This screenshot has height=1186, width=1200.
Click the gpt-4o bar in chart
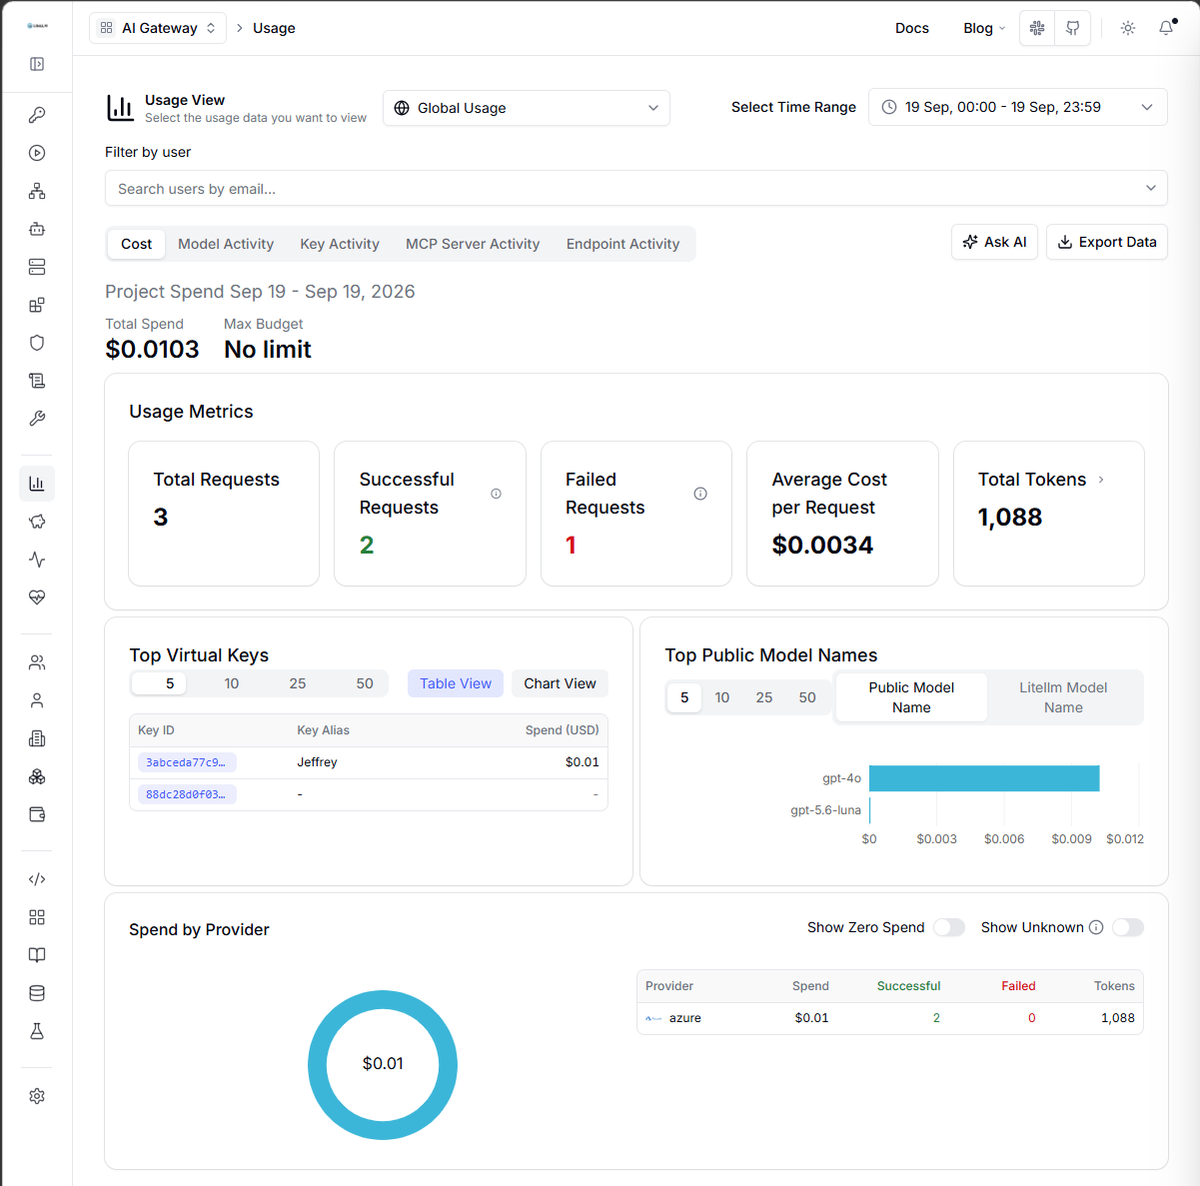click(984, 778)
